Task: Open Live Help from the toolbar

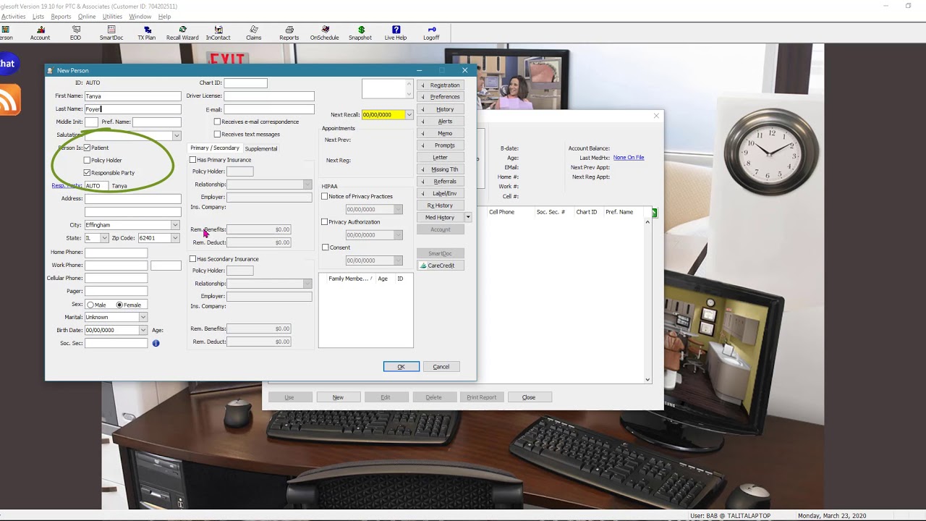Action: click(x=396, y=33)
